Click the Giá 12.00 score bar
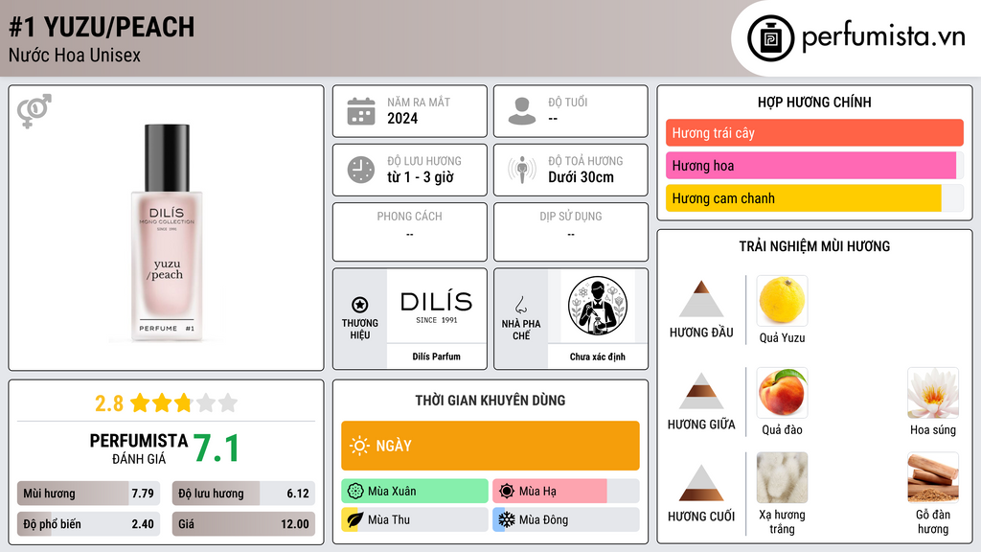 pyautogui.click(x=243, y=524)
